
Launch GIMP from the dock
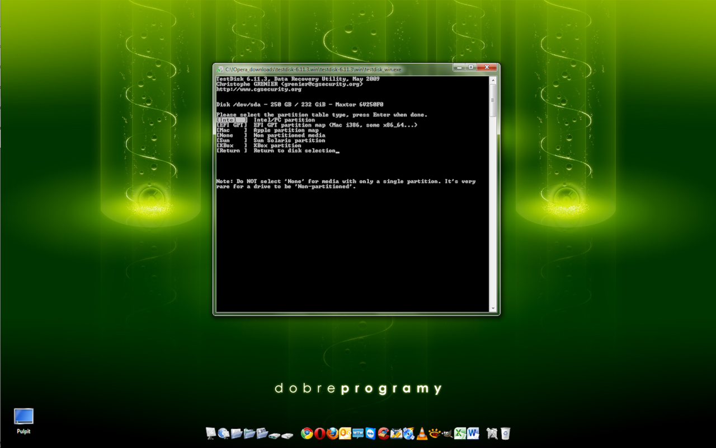[447, 433]
